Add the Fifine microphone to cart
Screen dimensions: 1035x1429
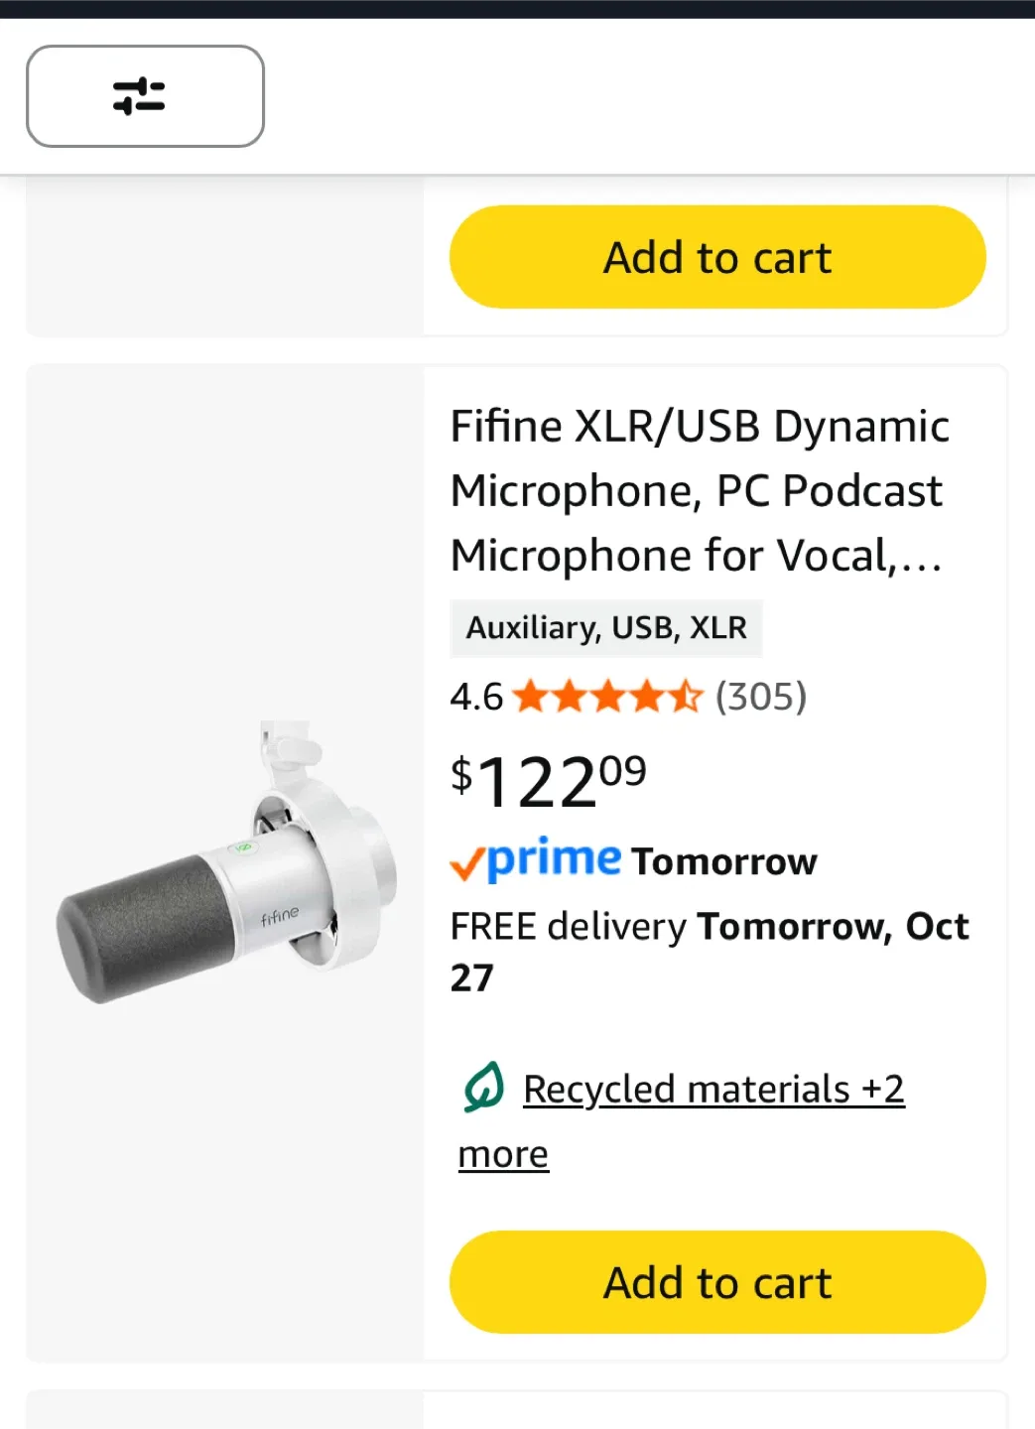pos(717,1282)
